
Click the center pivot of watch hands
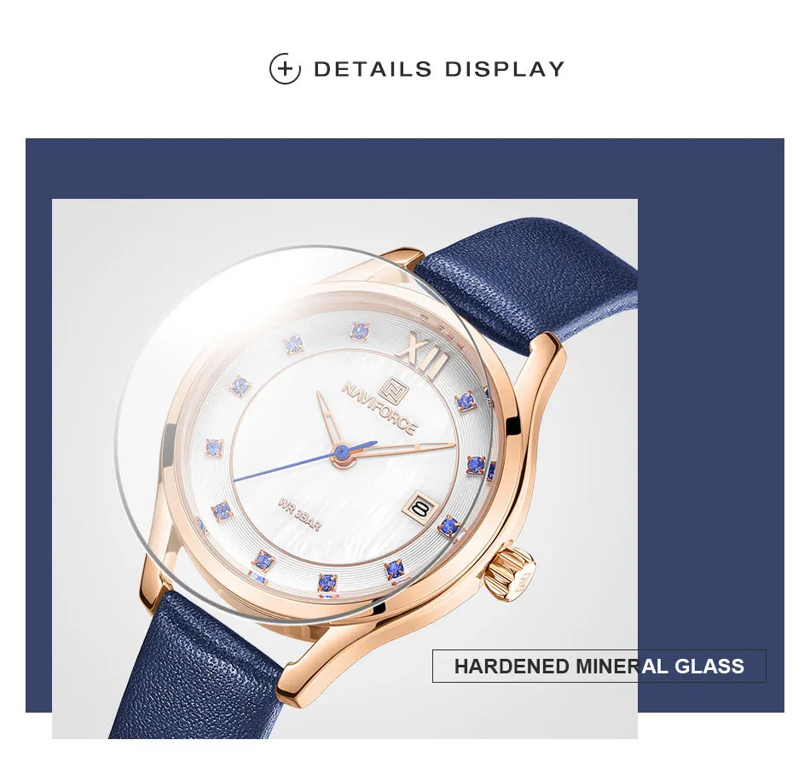point(340,453)
